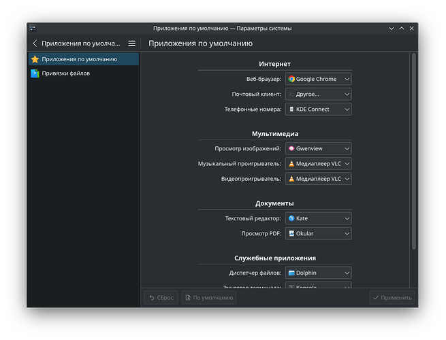446x340 pixels.
Task: Open the Телефонные номера dropdown arrow
Action: (347, 109)
